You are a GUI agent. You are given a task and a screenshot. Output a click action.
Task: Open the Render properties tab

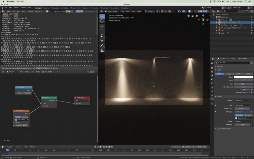(x=212, y=68)
